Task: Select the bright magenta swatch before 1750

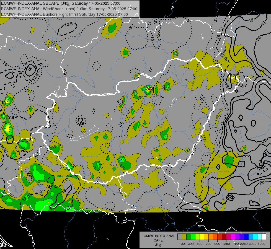Action: coord(233,237)
